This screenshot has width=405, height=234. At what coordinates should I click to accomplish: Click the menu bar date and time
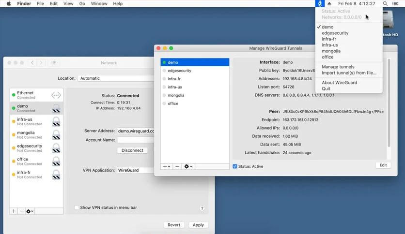point(357,3)
